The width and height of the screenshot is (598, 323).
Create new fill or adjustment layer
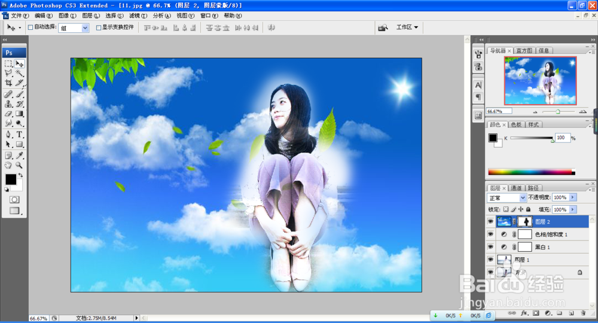click(x=548, y=313)
